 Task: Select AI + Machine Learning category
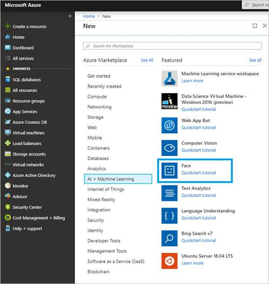click(x=118, y=179)
